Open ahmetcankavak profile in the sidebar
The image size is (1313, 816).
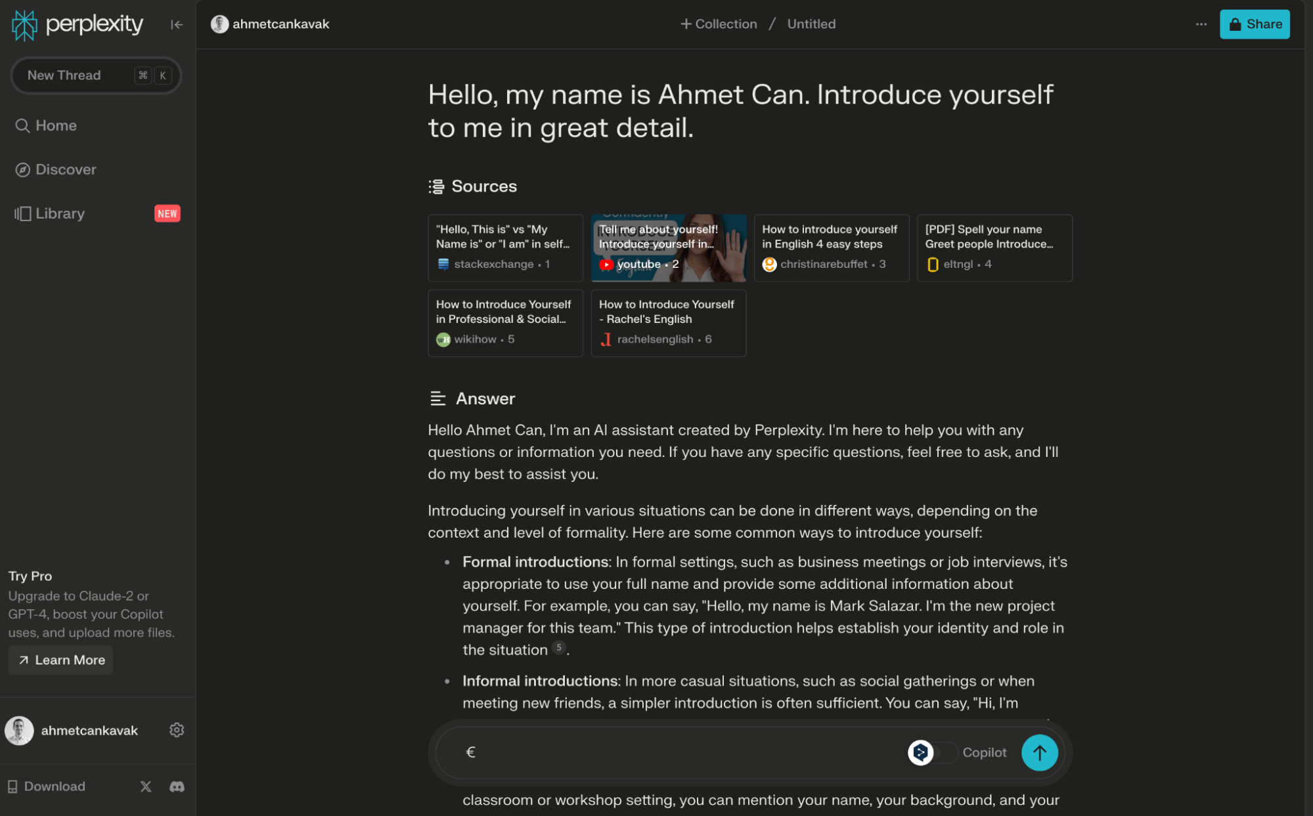pyautogui.click(x=72, y=731)
